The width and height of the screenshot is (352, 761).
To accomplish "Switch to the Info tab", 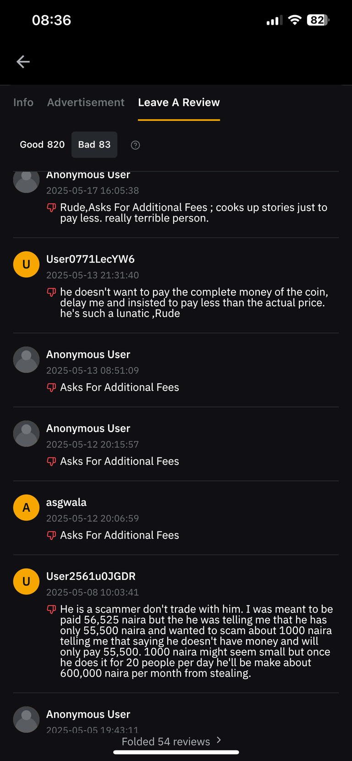I will [x=23, y=103].
